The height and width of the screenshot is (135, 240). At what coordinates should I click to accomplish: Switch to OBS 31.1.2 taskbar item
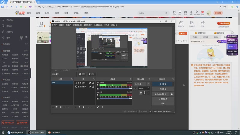(x=36, y=132)
